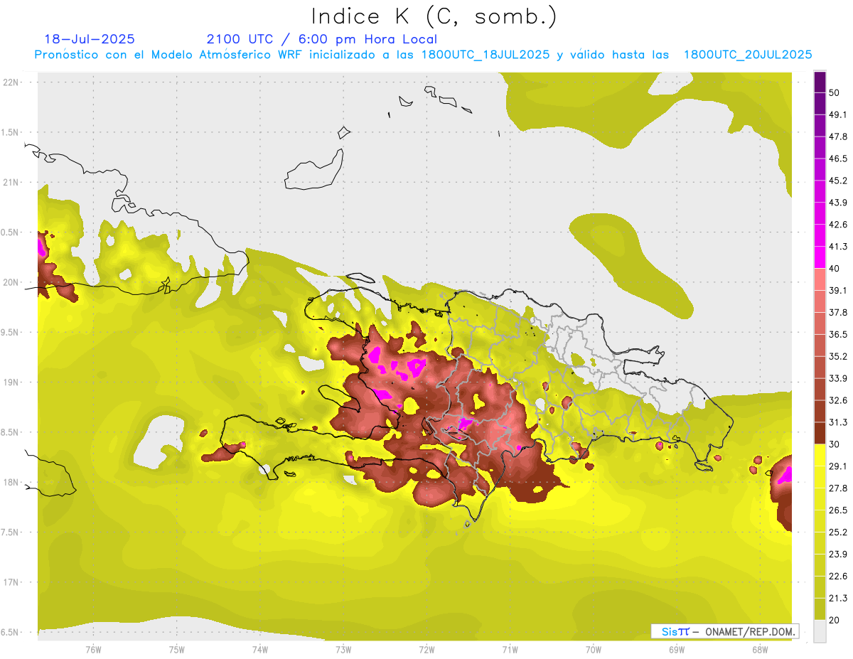This screenshot has width=853, height=659.
Task: Click the '74W' longitude label
Action: click(x=260, y=650)
